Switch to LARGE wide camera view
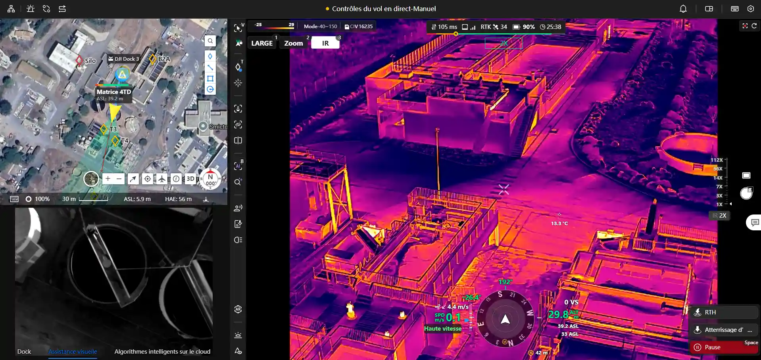 click(262, 43)
